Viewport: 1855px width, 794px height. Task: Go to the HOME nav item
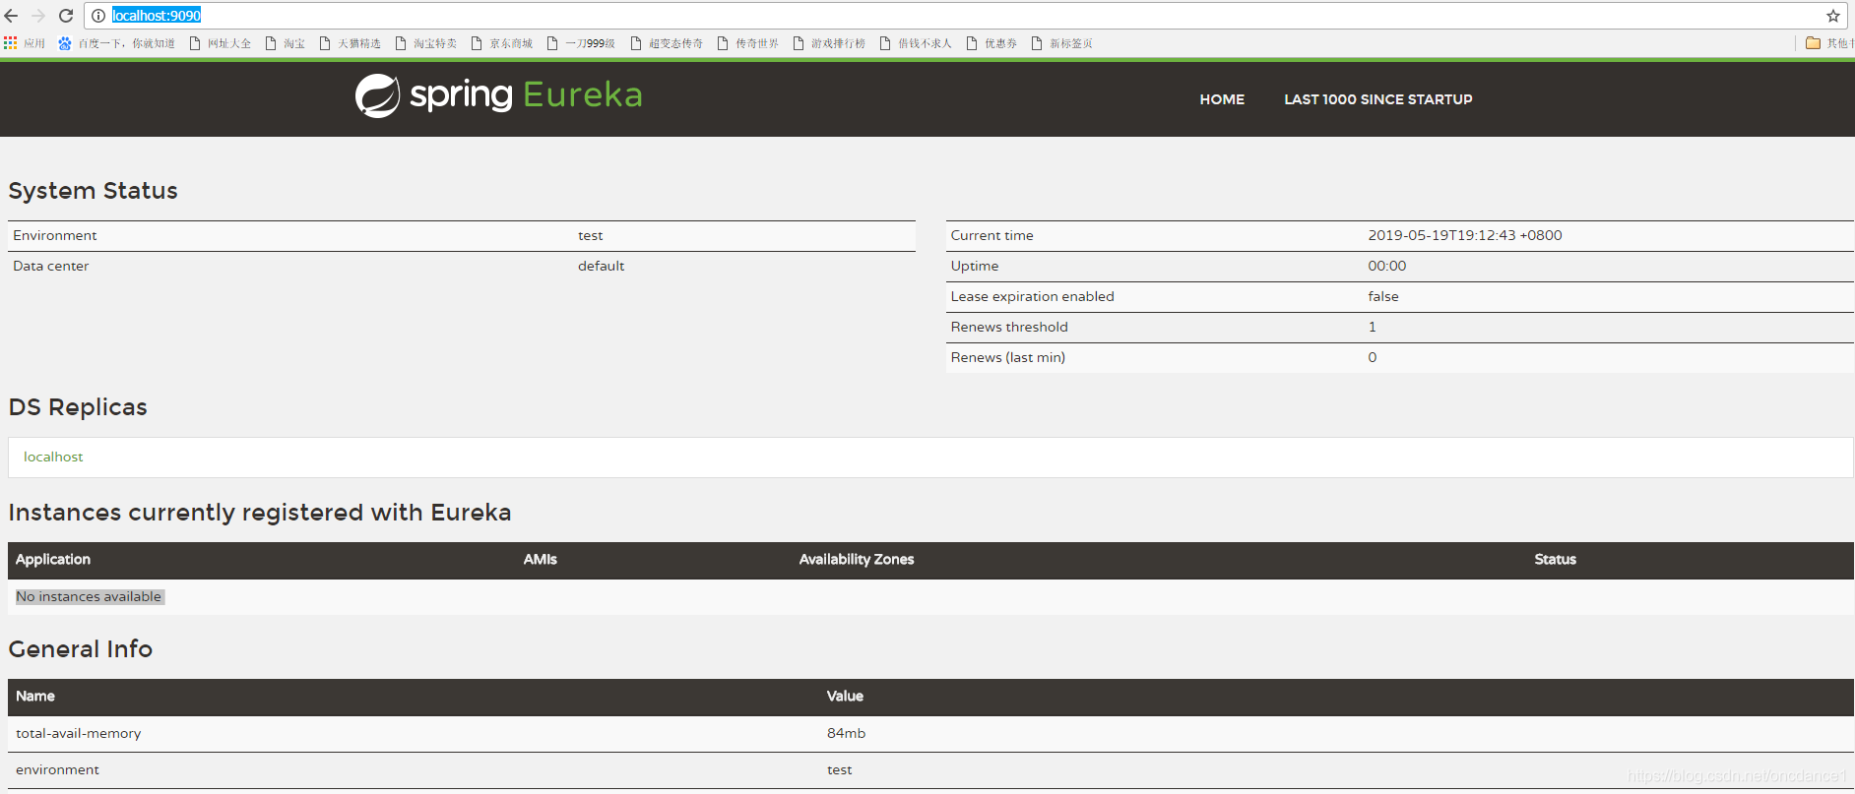pos(1222,99)
